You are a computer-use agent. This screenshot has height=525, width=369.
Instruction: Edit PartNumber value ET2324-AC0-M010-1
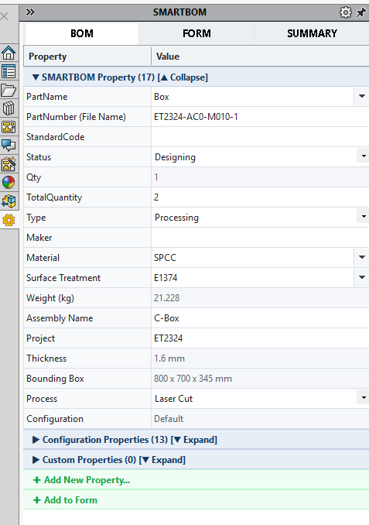coord(260,117)
